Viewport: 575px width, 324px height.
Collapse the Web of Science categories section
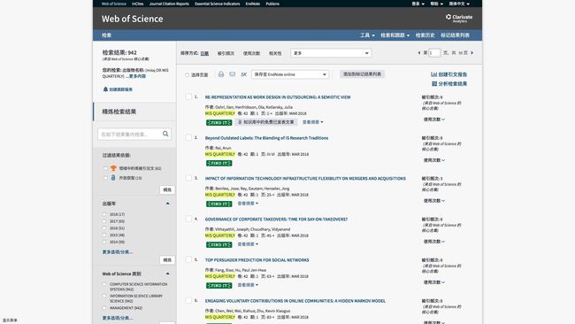[x=167, y=274]
